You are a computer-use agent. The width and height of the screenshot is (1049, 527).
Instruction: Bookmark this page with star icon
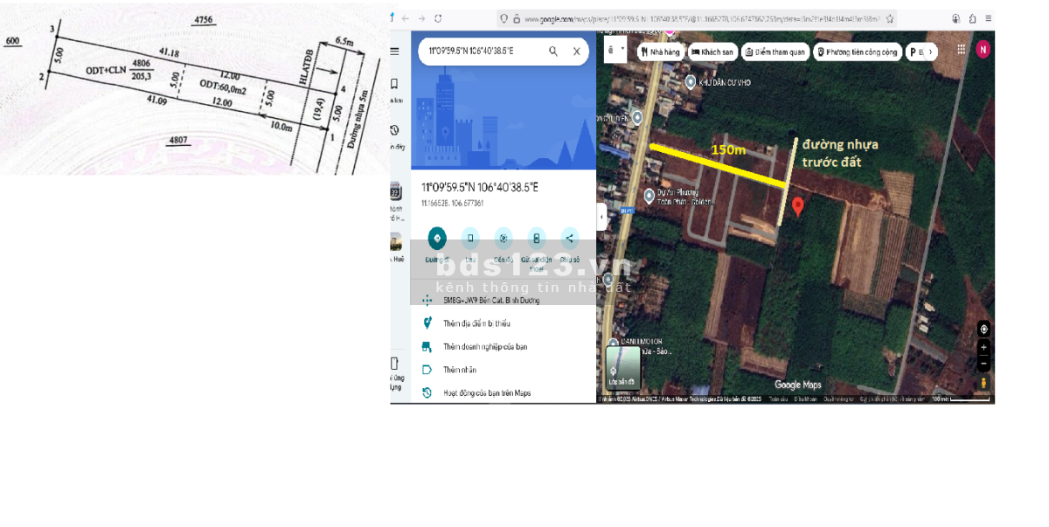point(889,18)
